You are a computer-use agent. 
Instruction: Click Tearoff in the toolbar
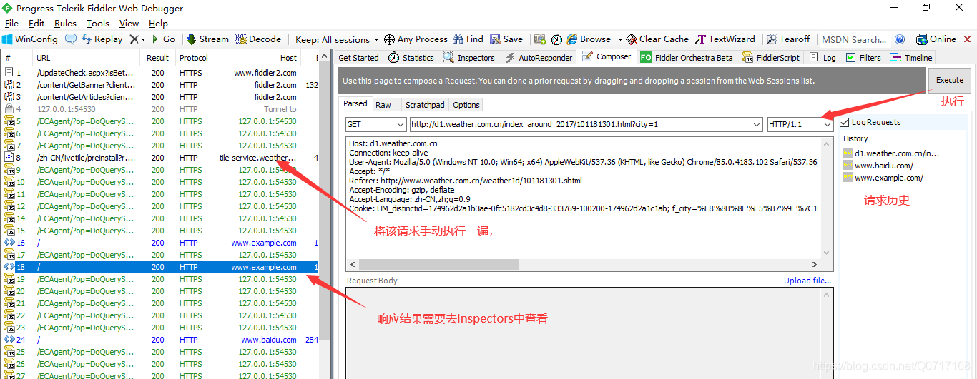tap(788, 39)
